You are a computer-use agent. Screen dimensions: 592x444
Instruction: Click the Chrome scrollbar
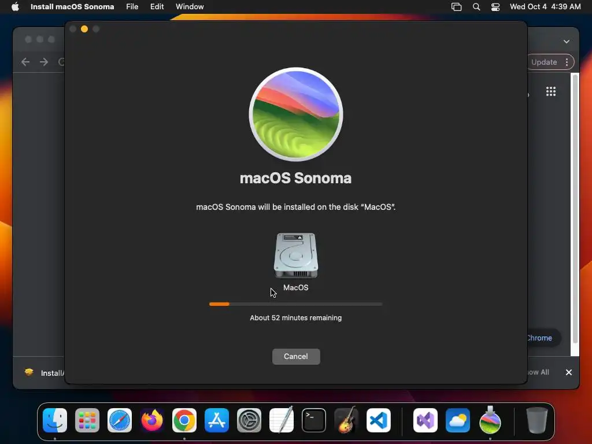pos(575,209)
